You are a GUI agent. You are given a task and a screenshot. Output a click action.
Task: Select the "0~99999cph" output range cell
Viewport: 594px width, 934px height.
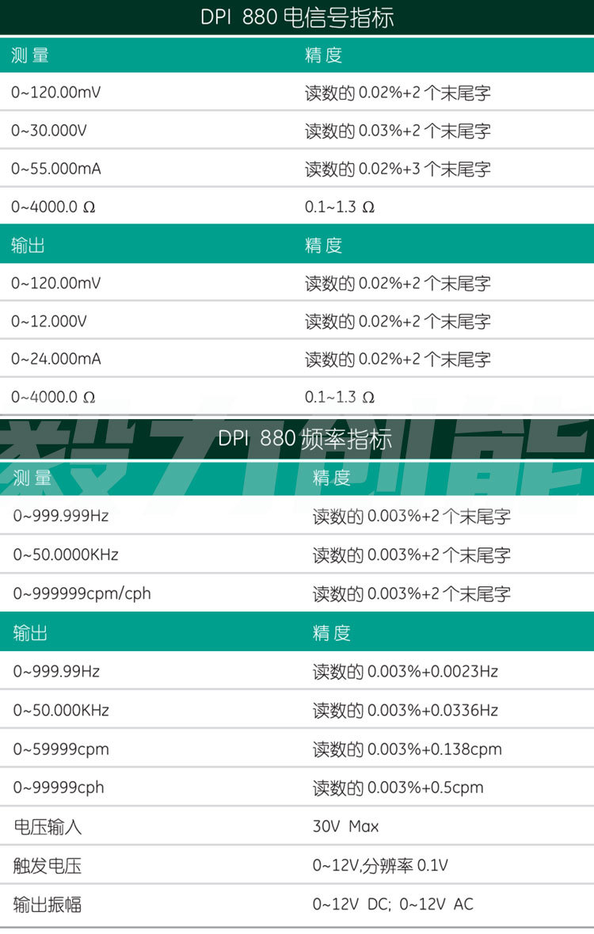click(59, 787)
